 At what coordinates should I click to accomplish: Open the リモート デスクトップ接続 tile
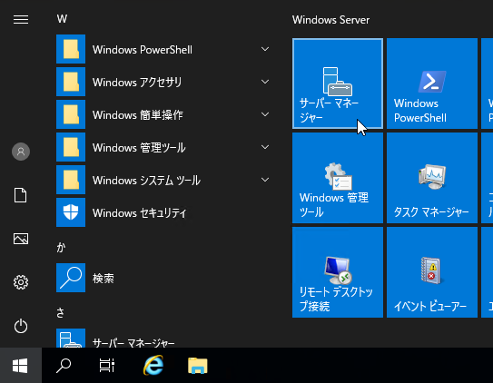point(338,272)
